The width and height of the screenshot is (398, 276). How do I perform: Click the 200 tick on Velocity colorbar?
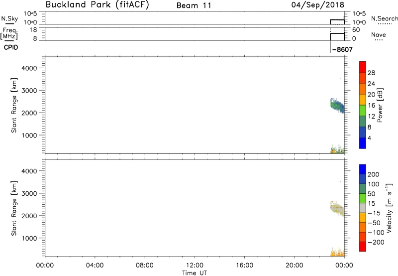[x=374, y=174]
